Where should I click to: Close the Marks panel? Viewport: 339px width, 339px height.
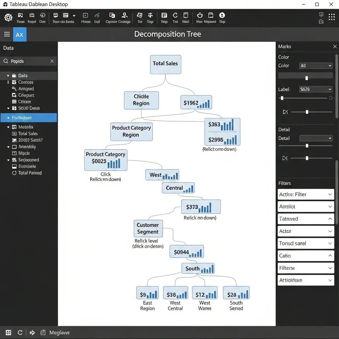335,46
